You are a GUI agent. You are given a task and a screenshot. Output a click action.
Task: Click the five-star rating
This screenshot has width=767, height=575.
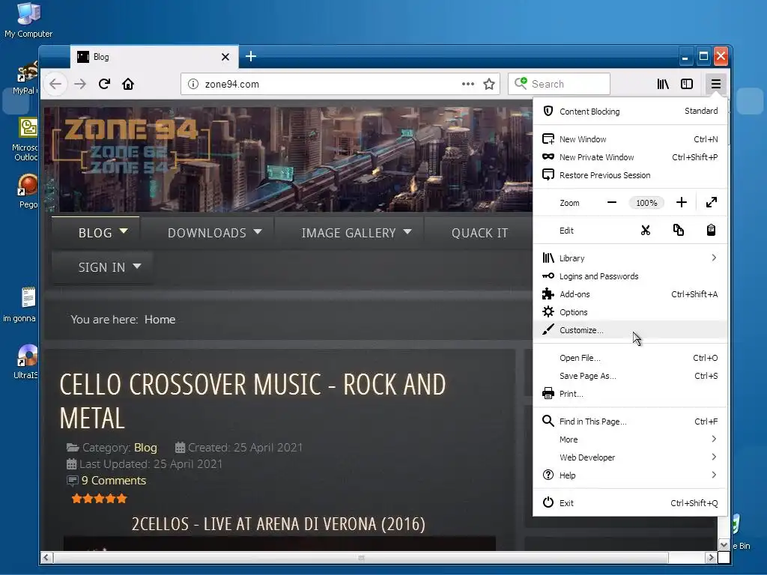coord(100,499)
